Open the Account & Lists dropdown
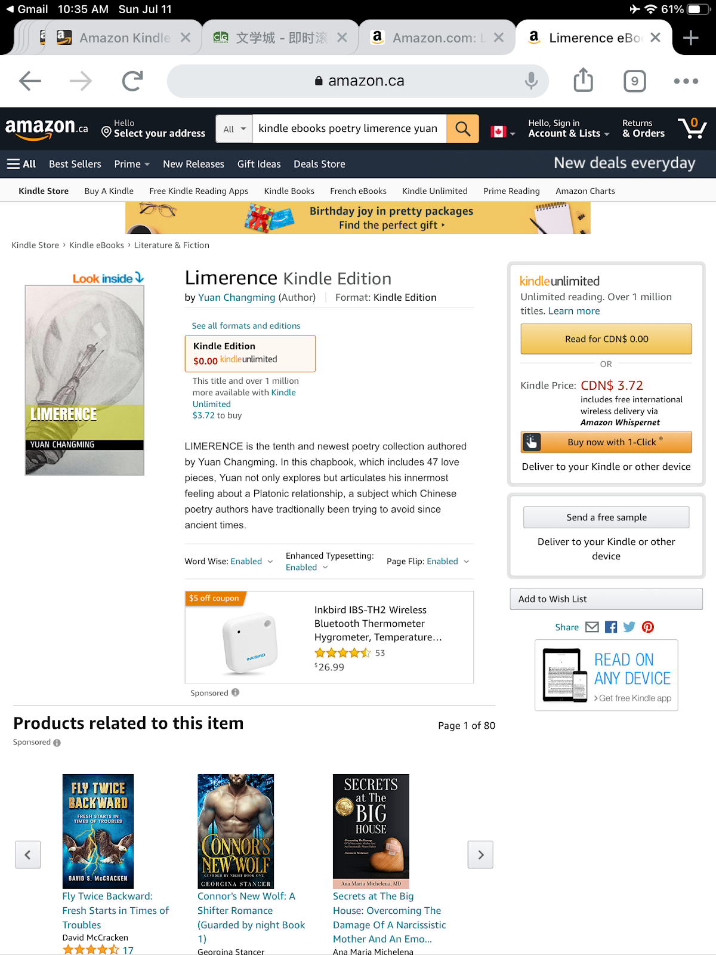Image resolution: width=716 pixels, height=955 pixels. 569,128
